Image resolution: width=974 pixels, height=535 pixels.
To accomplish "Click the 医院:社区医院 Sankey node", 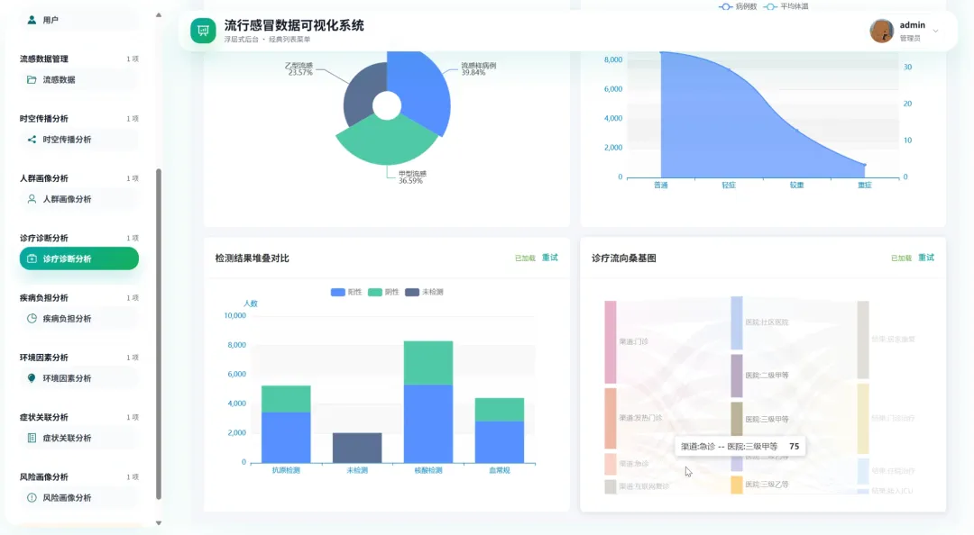I will [x=736, y=322].
